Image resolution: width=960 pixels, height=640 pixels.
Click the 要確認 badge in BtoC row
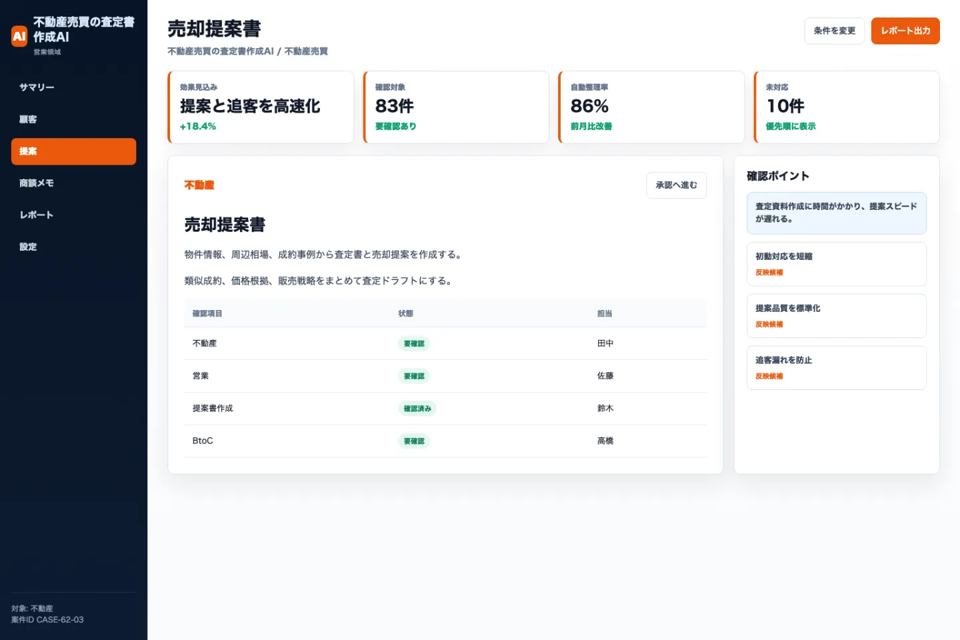[414, 441]
